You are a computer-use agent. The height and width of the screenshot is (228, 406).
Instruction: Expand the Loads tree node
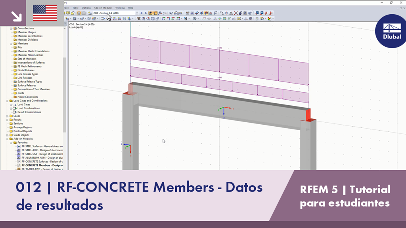[x=7, y=116]
